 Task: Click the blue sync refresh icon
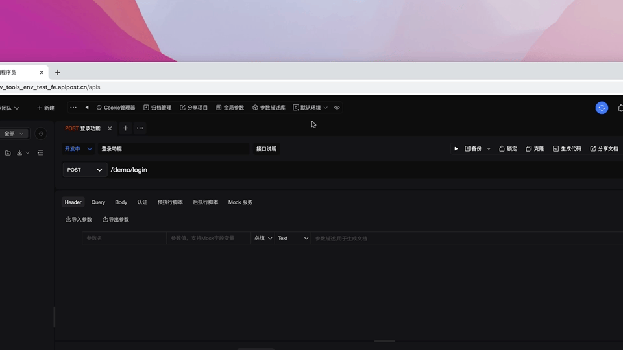pos(602,108)
